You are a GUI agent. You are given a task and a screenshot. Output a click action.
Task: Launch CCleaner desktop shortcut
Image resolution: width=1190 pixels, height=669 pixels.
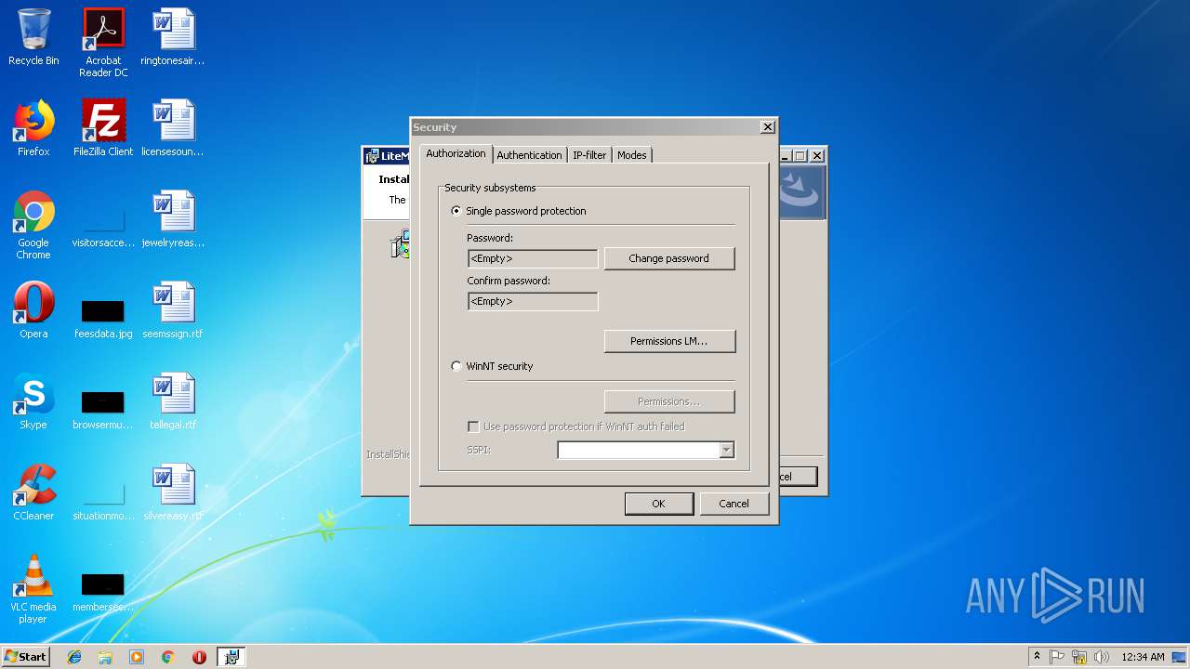tap(33, 492)
